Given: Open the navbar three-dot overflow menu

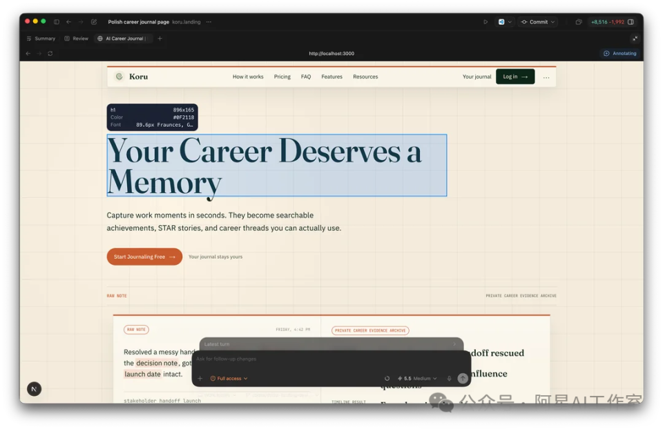Looking at the screenshot, I should coord(546,77).
